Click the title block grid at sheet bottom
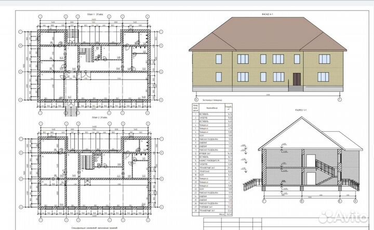This screenshot has width=374, height=230. point(286,224)
